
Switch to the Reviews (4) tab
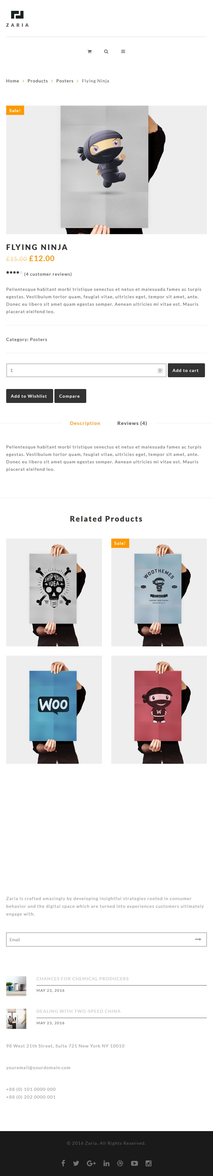click(132, 423)
